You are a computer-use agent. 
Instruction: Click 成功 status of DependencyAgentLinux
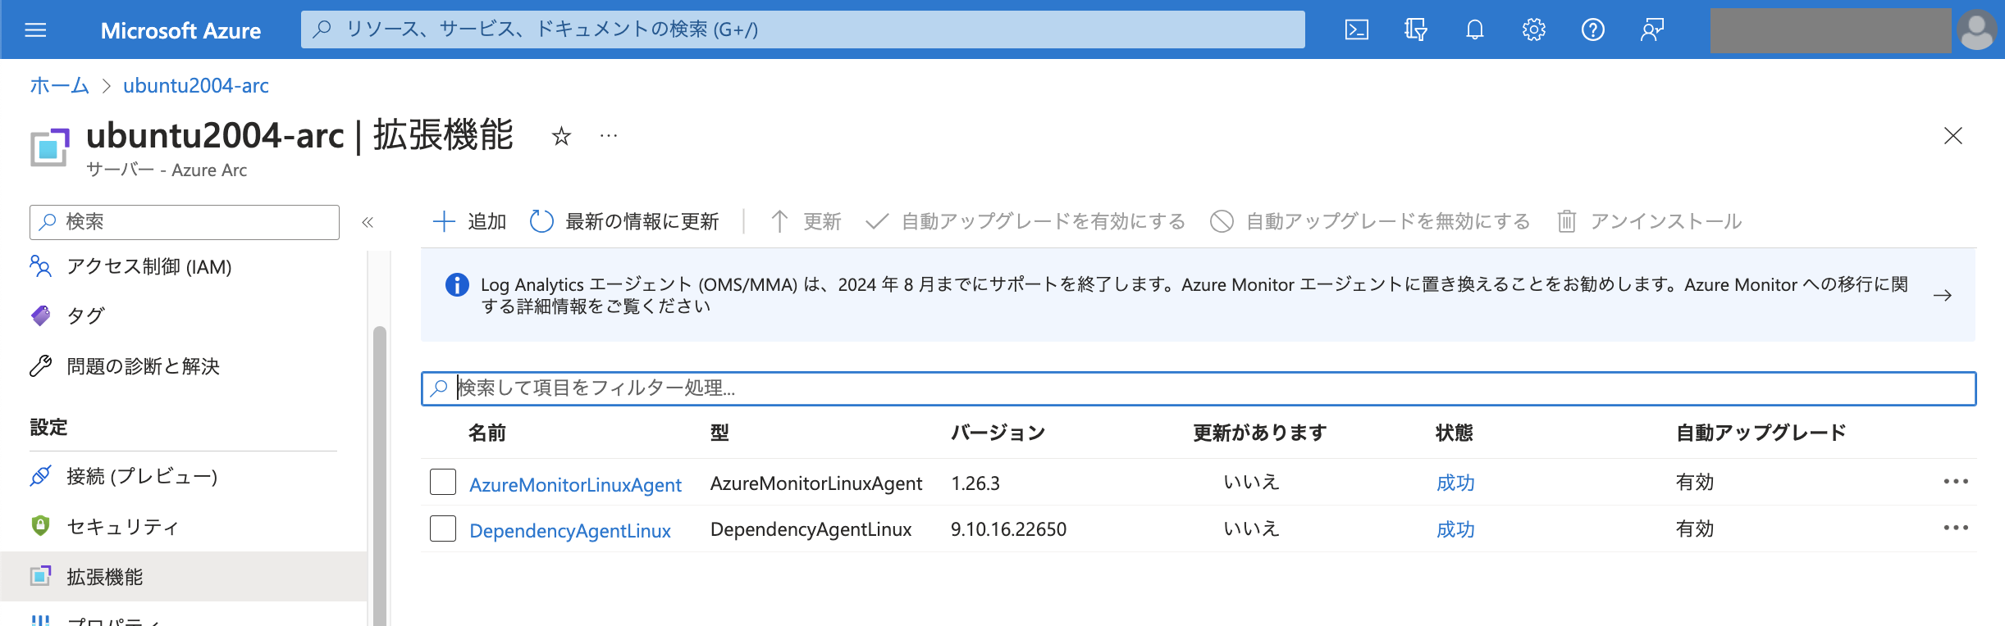[x=1455, y=529]
